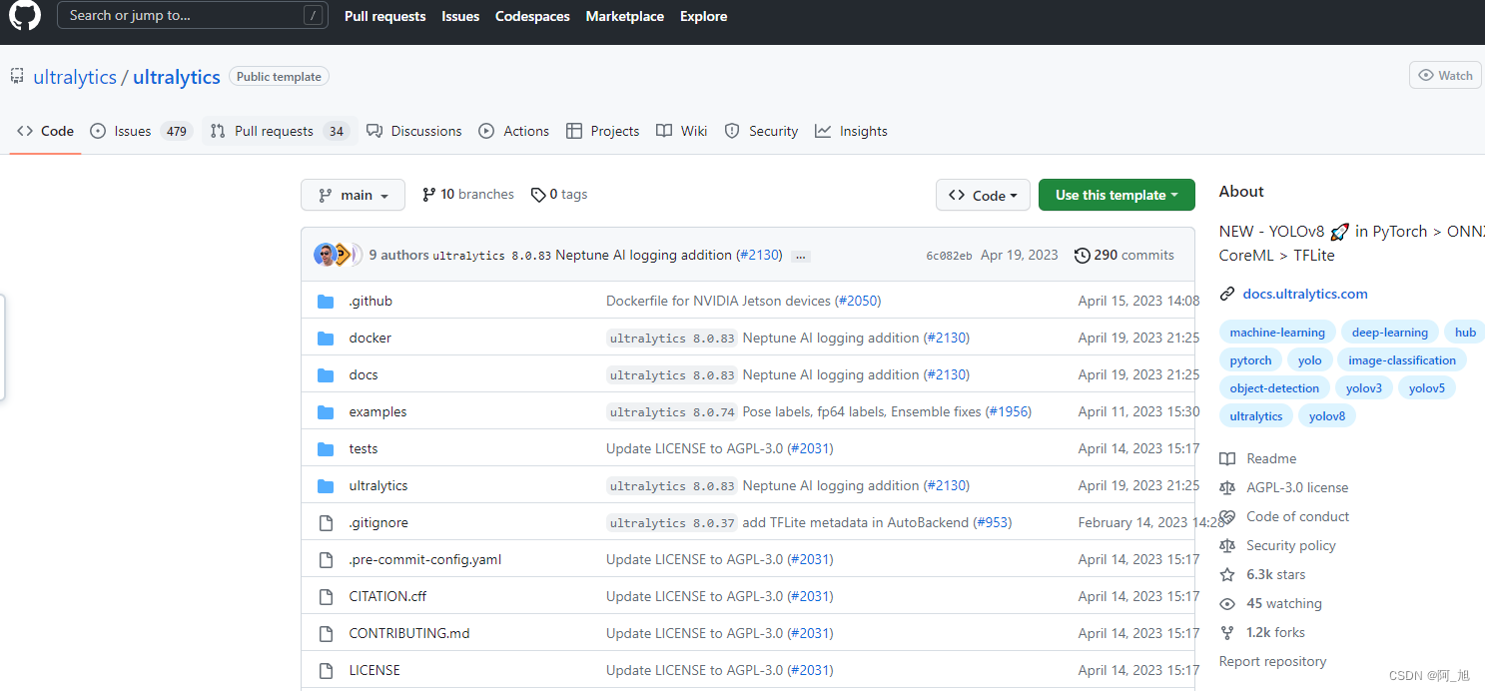This screenshot has width=1485, height=691.
Task: Open the Insights tab
Action: pyautogui.click(x=851, y=131)
